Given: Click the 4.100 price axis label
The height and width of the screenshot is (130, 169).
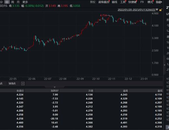Looking at the screenshot, I should (155, 26).
